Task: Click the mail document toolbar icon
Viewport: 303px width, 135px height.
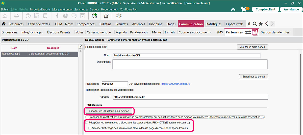Action: pos(36,16)
